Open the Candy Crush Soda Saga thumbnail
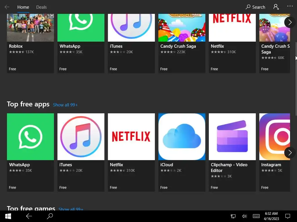Viewport: 297px width, 222px height. tap(275, 27)
